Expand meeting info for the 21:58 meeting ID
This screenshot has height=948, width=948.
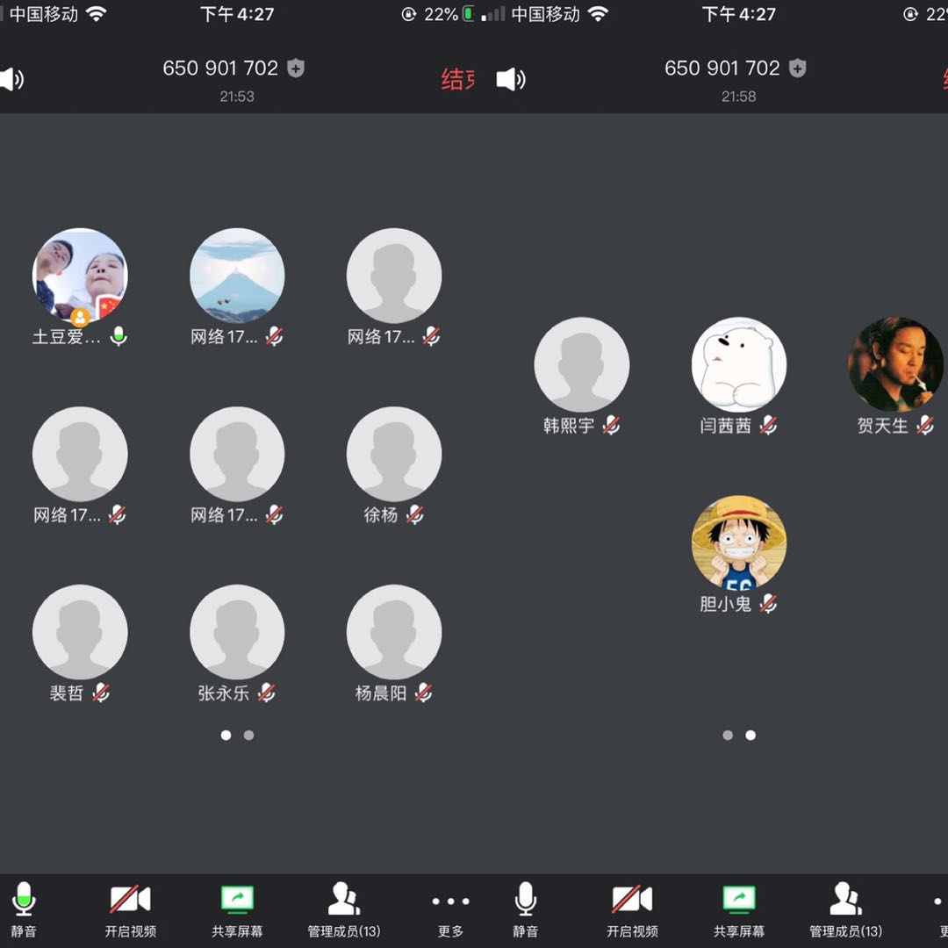tap(722, 68)
